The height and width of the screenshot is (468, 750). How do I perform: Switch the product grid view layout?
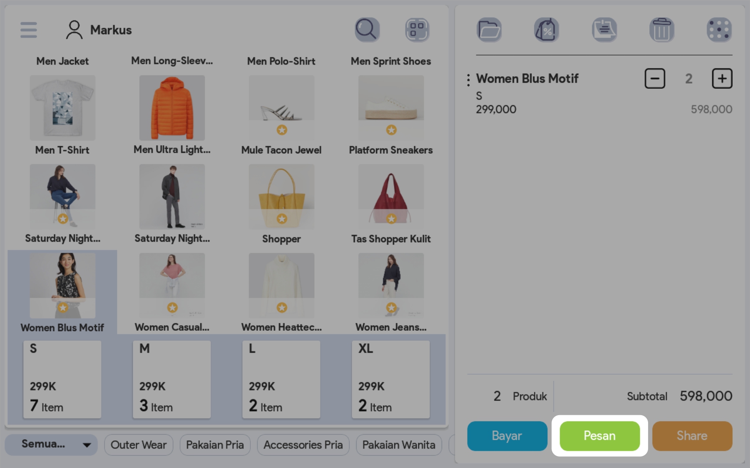417,30
